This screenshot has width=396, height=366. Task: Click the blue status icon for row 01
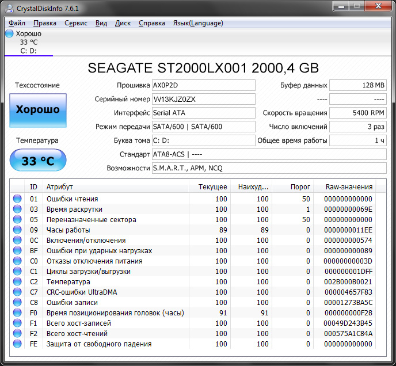17,199
